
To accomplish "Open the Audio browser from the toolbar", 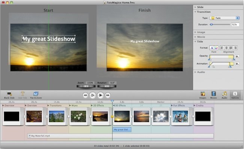I will pos(224,95).
